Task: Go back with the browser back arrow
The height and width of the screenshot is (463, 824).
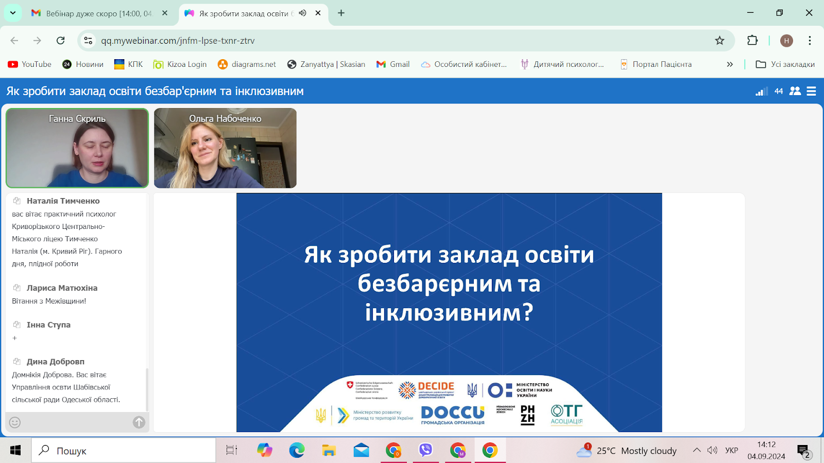Action: pos(14,41)
